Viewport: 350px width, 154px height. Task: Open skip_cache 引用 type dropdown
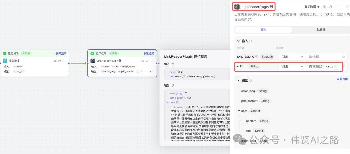click(x=292, y=57)
